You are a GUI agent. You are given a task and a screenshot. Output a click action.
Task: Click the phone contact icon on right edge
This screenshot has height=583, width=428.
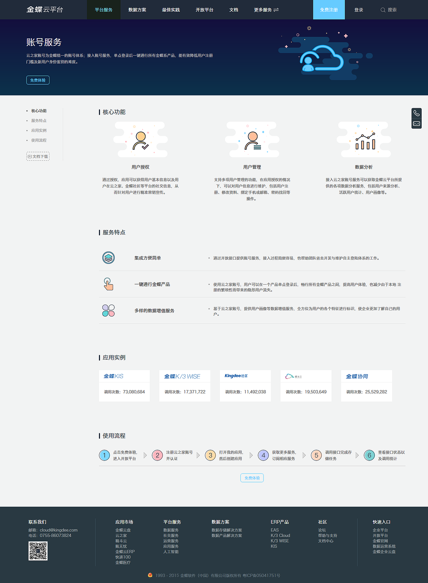point(416,113)
